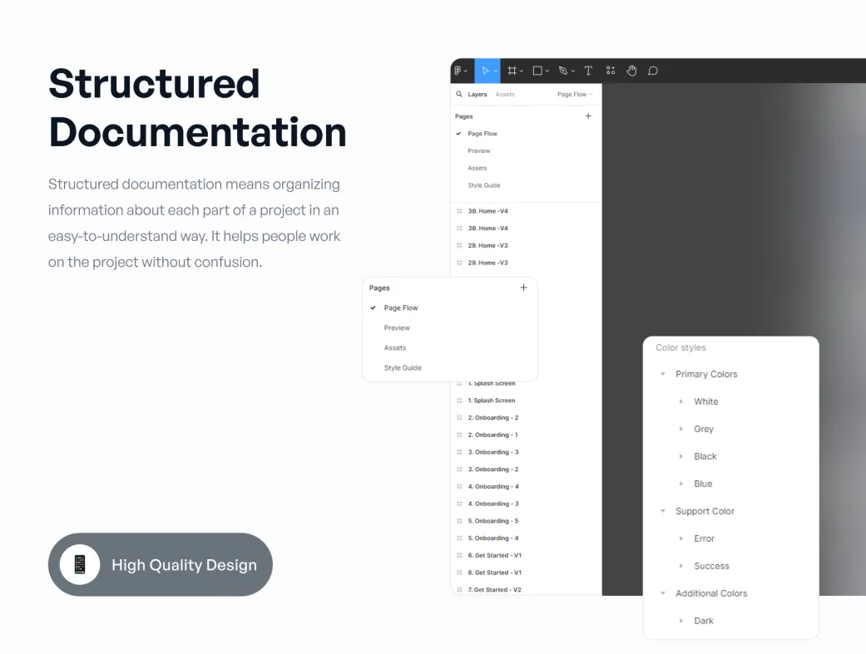Image resolution: width=866 pixels, height=654 pixels.
Task: Collapse the Page Flow page dropdown
Action: point(575,95)
